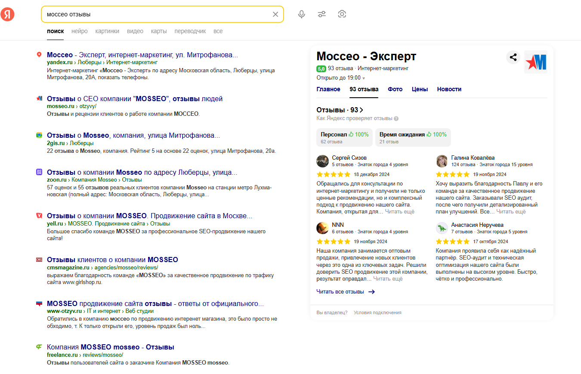Image resolution: width=581 pixels, height=374 pixels.
Task: Expand Сергей Сизов's review via Читать ещё
Action: coord(400,212)
